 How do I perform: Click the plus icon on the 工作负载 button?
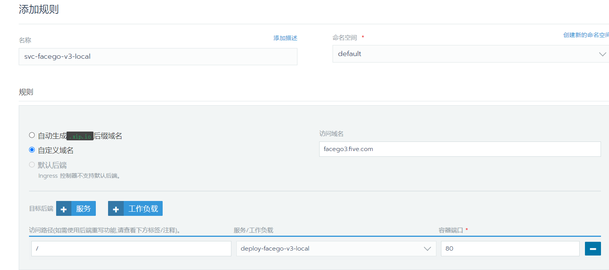coord(116,209)
